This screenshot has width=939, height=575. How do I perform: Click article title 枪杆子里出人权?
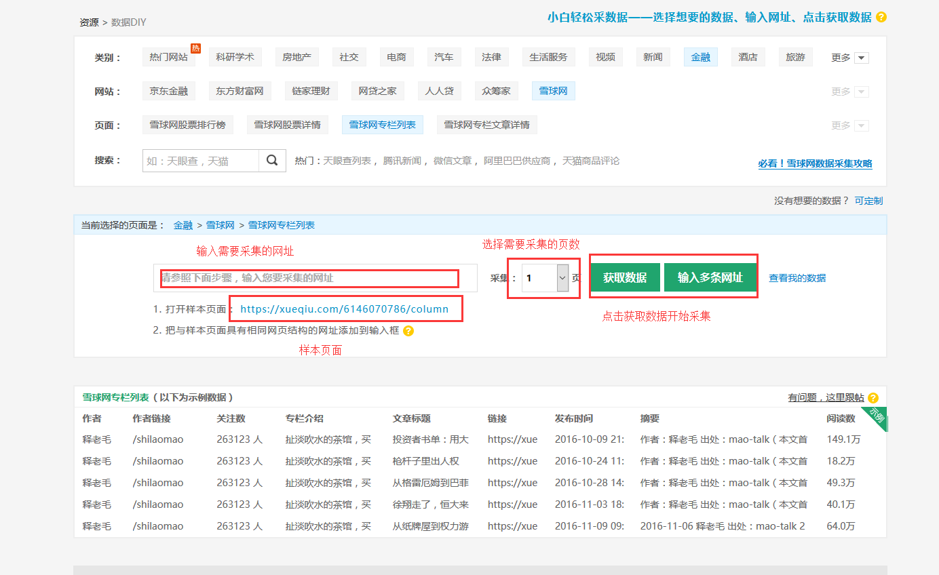tap(426, 461)
